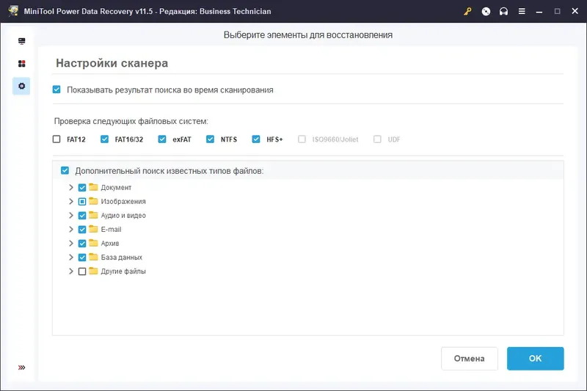The height and width of the screenshot is (391, 587).
Task: Uncheck the Архив file type checkbox
Action: (82, 244)
